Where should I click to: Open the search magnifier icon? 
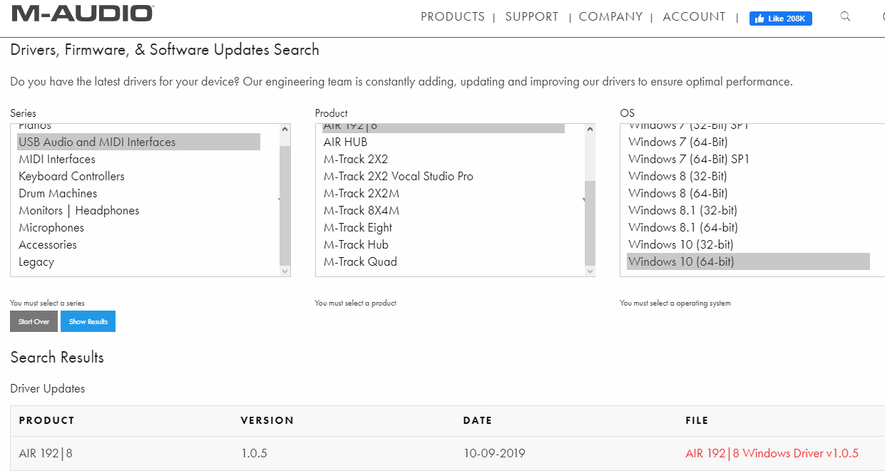pyautogui.click(x=845, y=17)
